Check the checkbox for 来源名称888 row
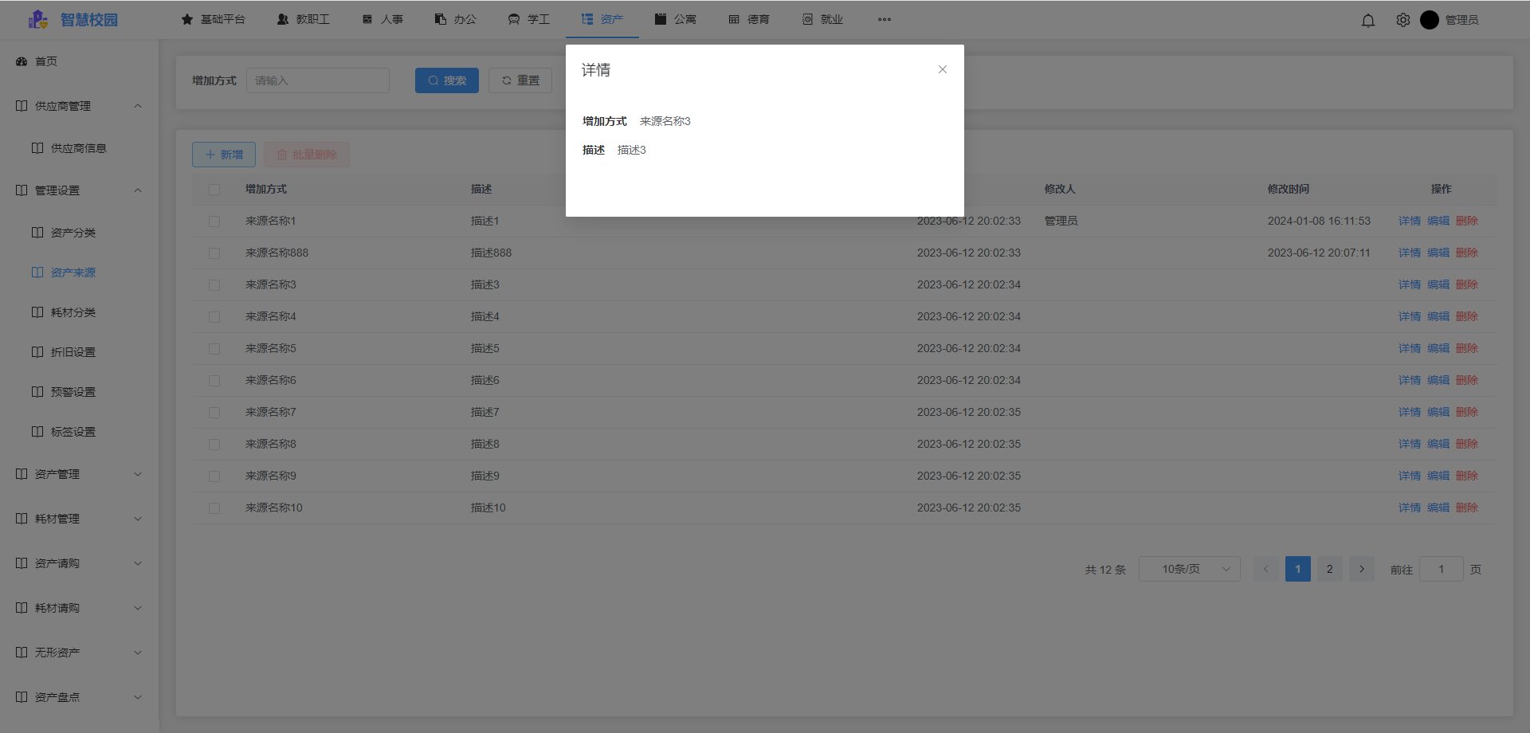Viewport: 1530px width, 733px height. click(214, 253)
